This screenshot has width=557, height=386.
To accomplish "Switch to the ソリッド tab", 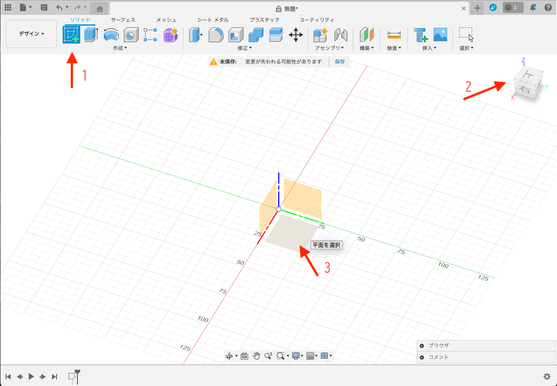I will tap(80, 19).
